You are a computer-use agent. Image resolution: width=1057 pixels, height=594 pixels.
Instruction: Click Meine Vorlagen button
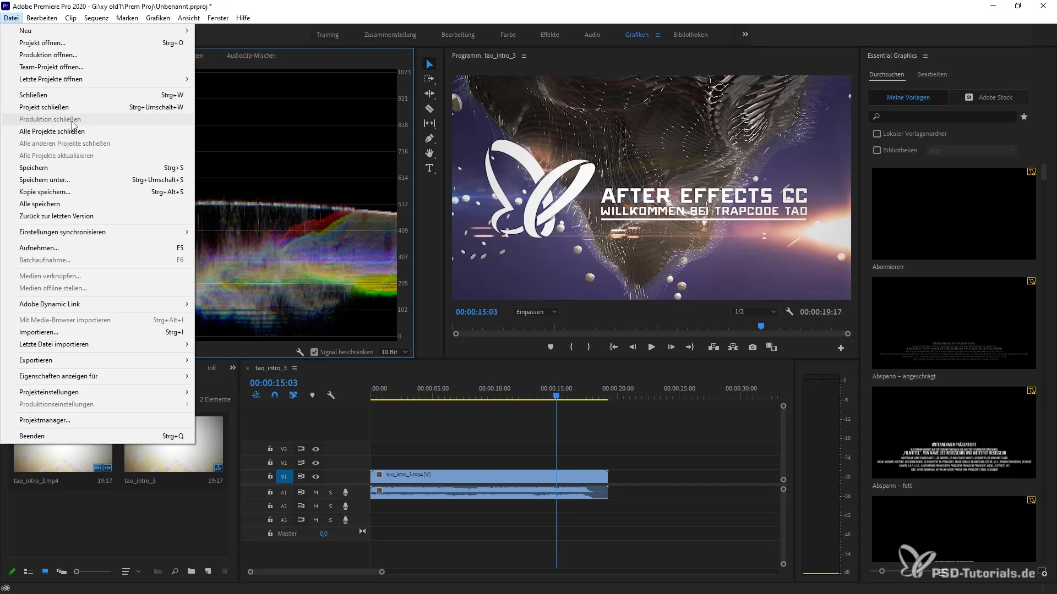pos(908,97)
